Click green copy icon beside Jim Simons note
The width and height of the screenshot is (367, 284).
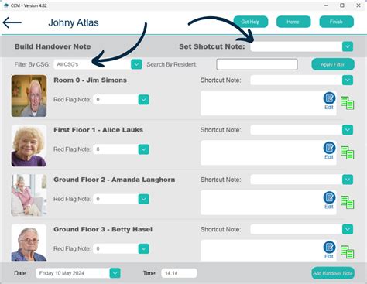pos(347,103)
